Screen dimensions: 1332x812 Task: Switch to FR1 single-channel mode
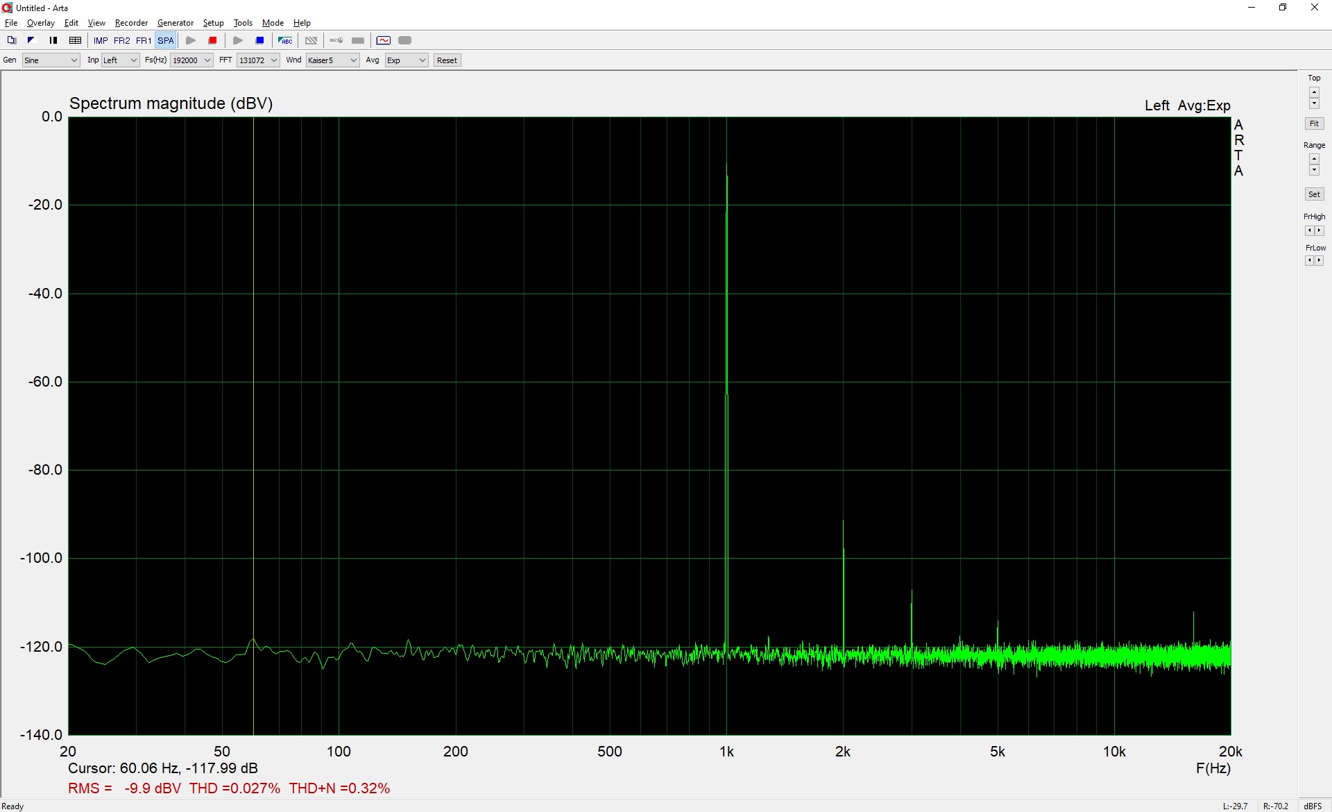(x=144, y=40)
